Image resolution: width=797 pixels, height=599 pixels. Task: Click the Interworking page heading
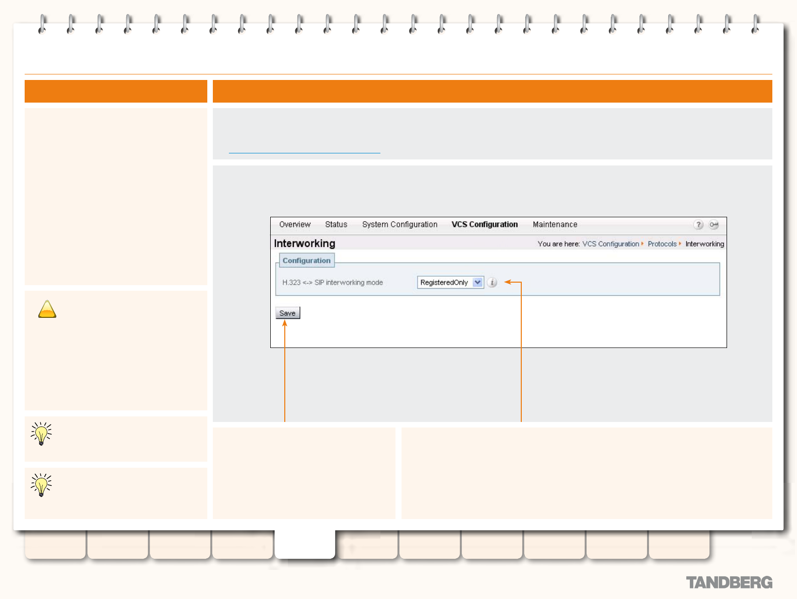pyautogui.click(x=304, y=243)
